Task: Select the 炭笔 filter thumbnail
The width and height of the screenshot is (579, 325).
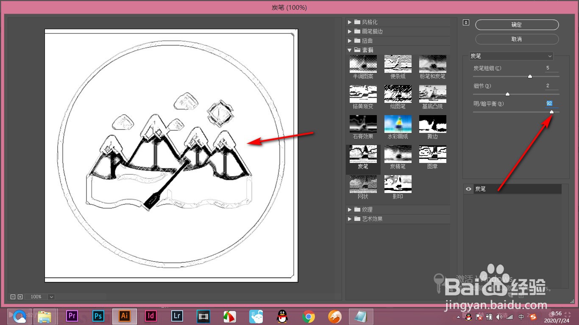Action: coord(363,154)
